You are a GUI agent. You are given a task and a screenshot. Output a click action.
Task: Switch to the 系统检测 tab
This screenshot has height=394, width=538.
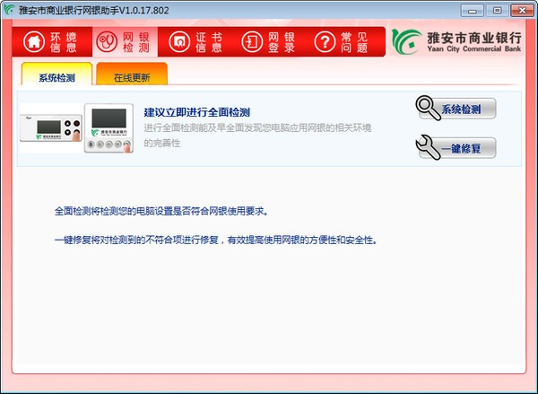(56, 74)
